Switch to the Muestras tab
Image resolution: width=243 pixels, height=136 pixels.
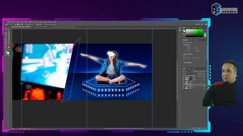click(x=188, y=28)
